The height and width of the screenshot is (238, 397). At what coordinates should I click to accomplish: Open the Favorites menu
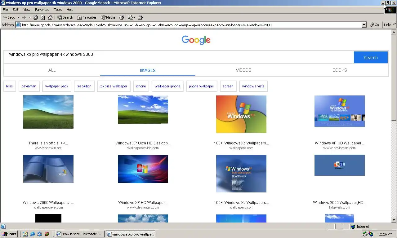click(42, 10)
